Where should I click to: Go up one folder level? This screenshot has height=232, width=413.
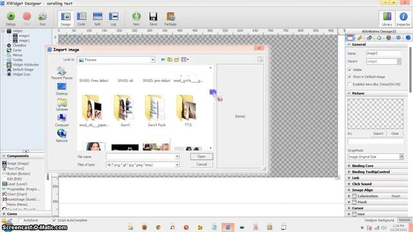point(170,60)
